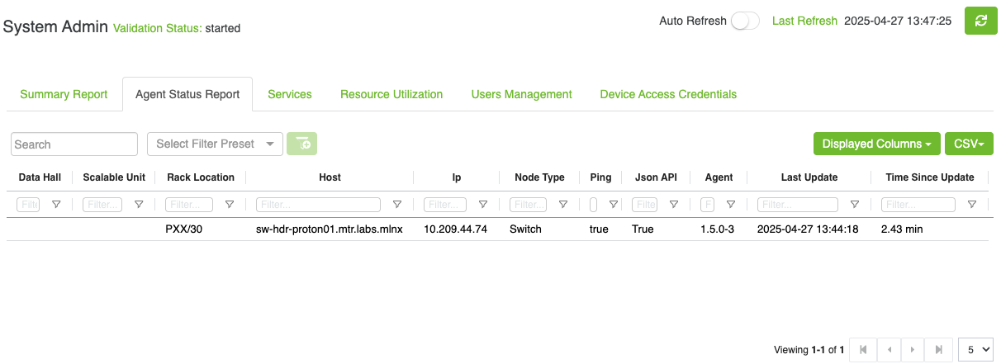
Task: Jump to first page arrow
Action: (x=863, y=350)
